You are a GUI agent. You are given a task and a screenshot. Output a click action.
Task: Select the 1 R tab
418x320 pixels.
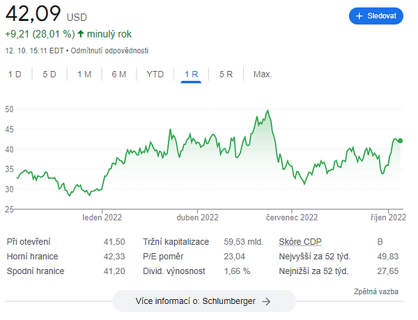191,74
